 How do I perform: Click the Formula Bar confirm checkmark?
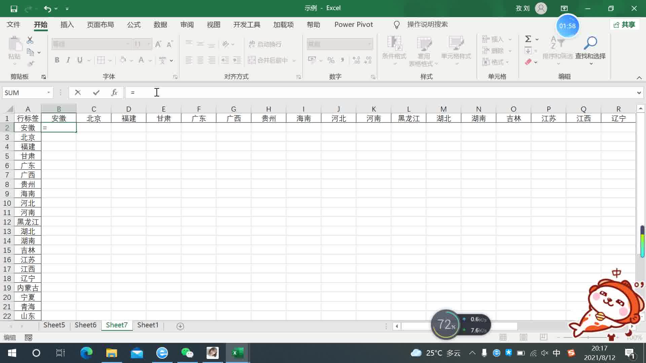point(96,92)
